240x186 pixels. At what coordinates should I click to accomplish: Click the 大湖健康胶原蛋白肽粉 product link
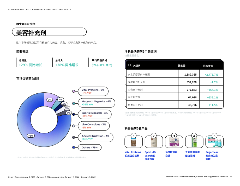click(x=193, y=154)
